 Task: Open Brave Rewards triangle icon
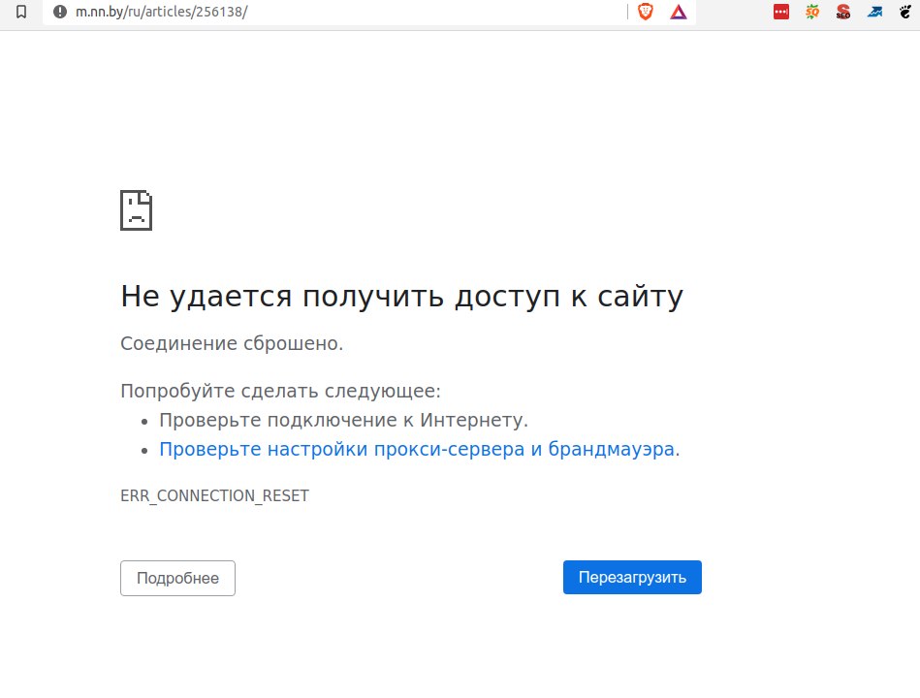[x=679, y=12]
